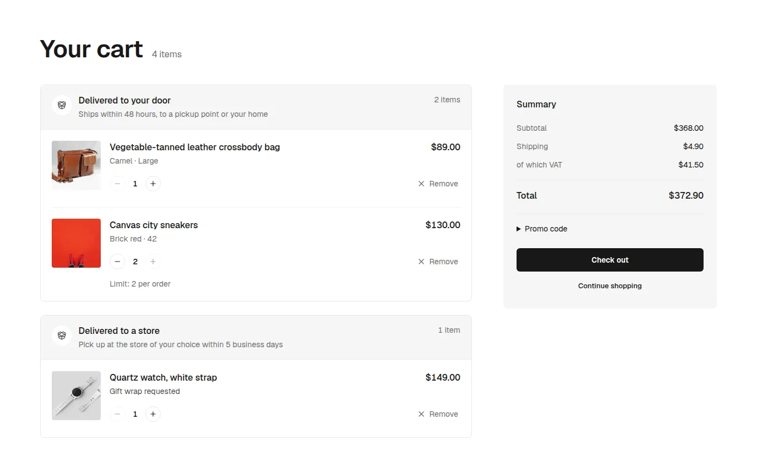This screenshot has height=473, width=757.
Task: Remove the leather crossbody bag from cart
Action: (438, 184)
